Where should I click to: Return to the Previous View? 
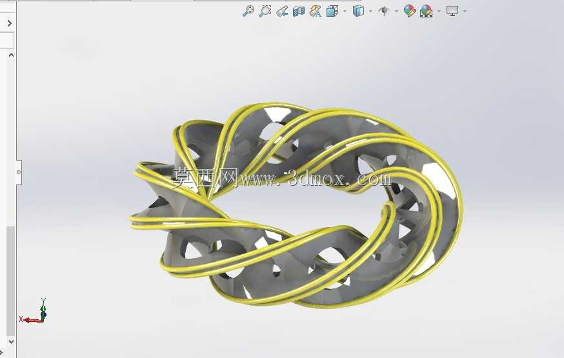(282, 11)
